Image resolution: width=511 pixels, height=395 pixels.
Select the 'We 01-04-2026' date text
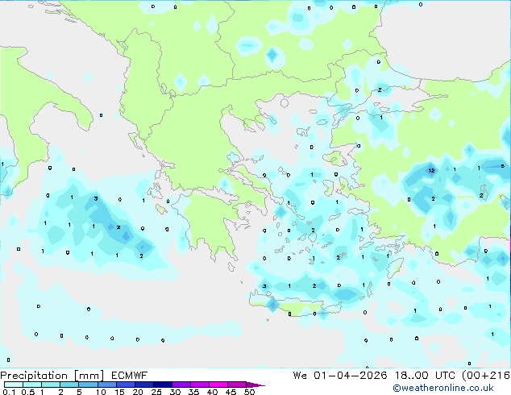pyautogui.click(x=340, y=376)
